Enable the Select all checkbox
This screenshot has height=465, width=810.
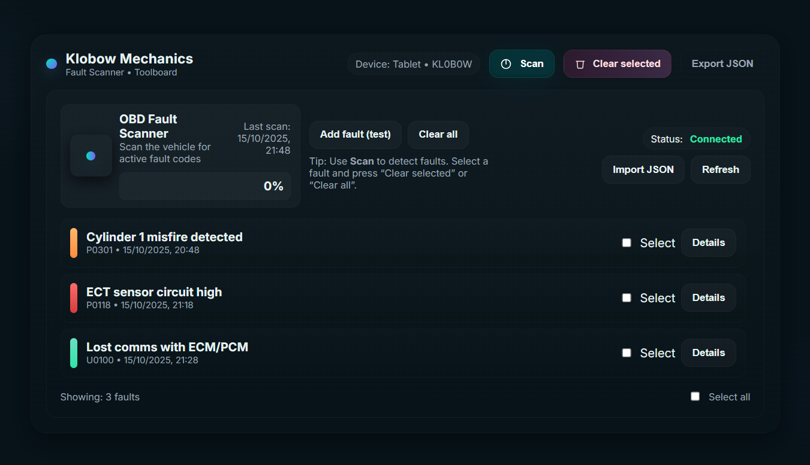[695, 396]
